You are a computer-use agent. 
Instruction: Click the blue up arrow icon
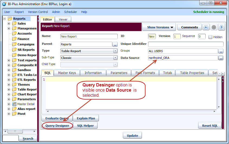[222, 27]
